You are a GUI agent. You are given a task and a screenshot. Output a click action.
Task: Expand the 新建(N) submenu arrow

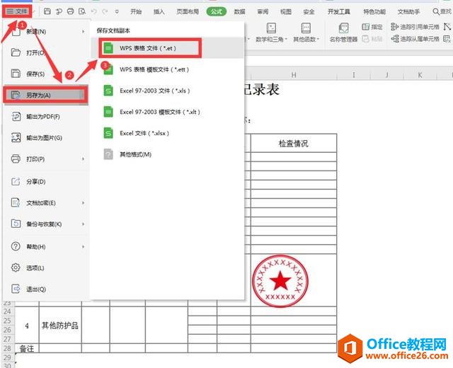84,31
